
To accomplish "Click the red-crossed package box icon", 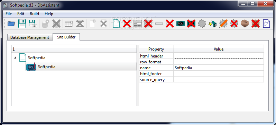I will click(x=256, y=24).
